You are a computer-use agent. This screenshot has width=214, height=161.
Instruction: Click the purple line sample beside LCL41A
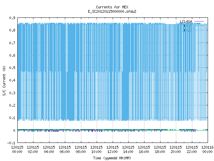199,21
